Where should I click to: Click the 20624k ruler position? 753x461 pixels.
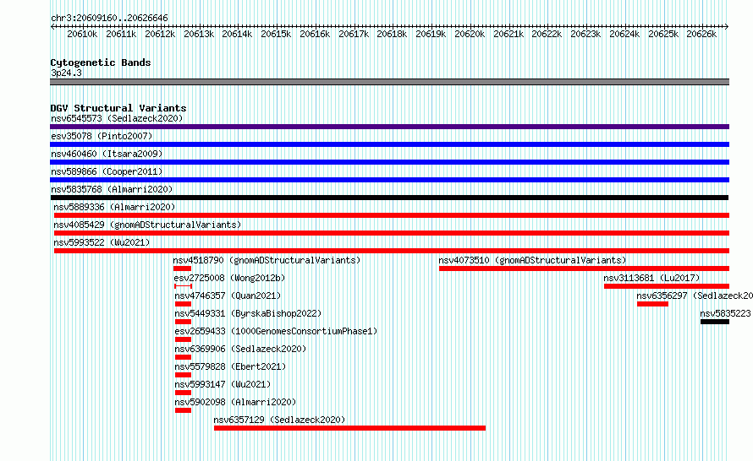coord(624,34)
